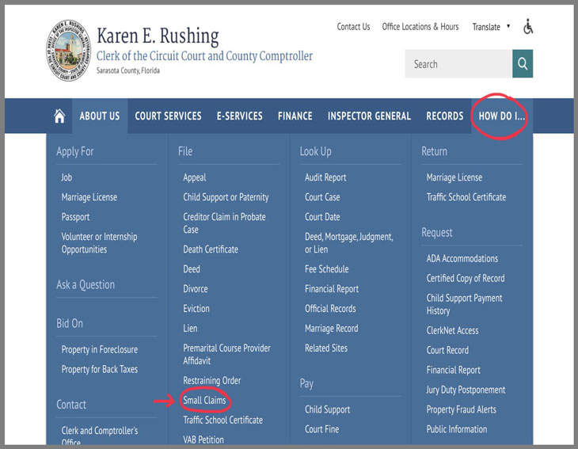Click the home icon in navigation bar
Image resolution: width=578 pixels, height=449 pixels.
coord(59,116)
